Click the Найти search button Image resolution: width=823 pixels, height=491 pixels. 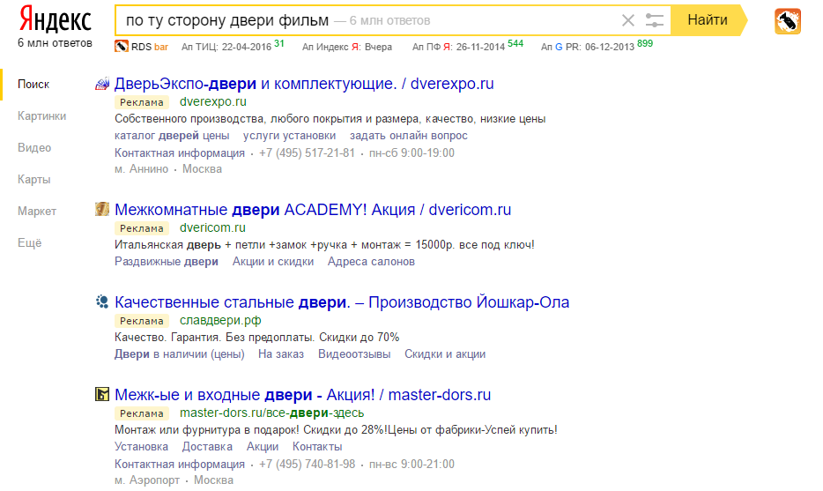(x=708, y=20)
